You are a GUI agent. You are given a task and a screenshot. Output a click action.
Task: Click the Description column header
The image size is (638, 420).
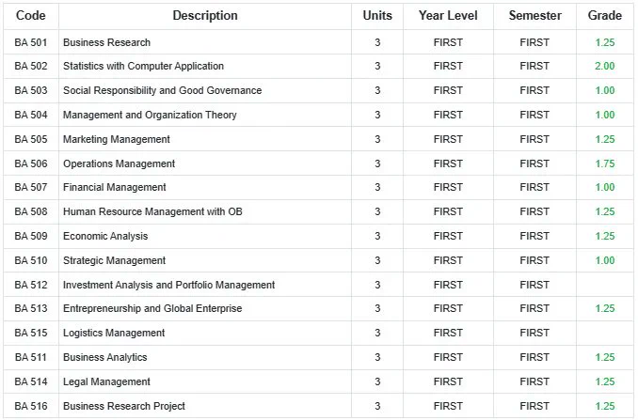[205, 15]
